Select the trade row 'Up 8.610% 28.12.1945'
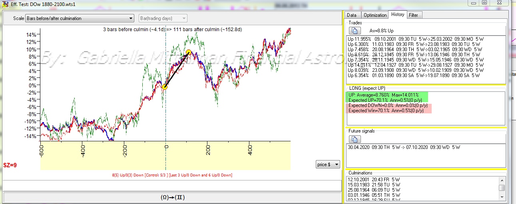The image size is (516, 204). click(x=414, y=54)
